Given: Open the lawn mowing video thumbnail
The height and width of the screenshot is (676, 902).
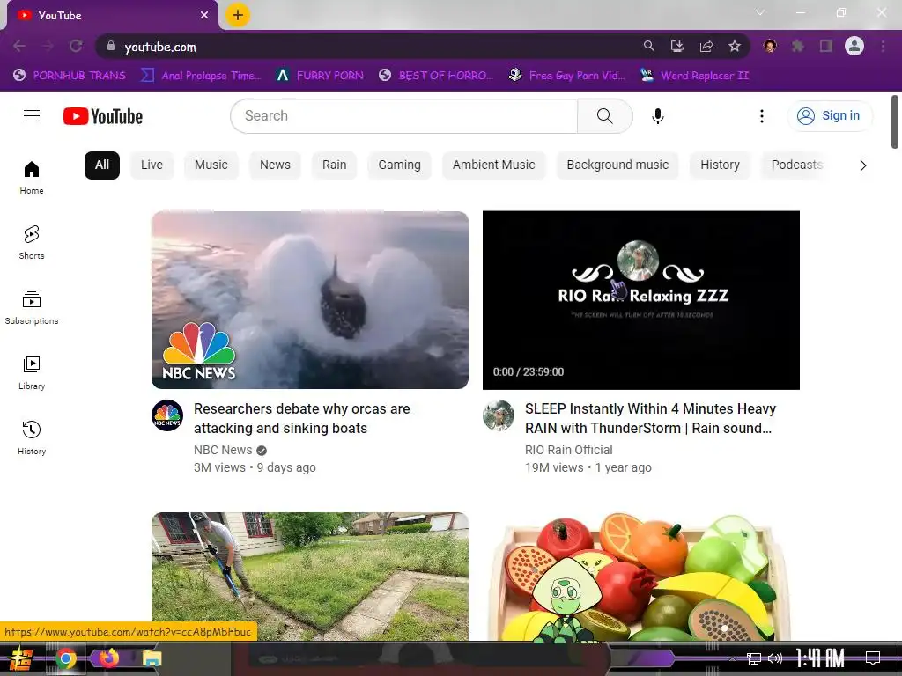Looking at the screenshot, I should click(x=309, y=576).
